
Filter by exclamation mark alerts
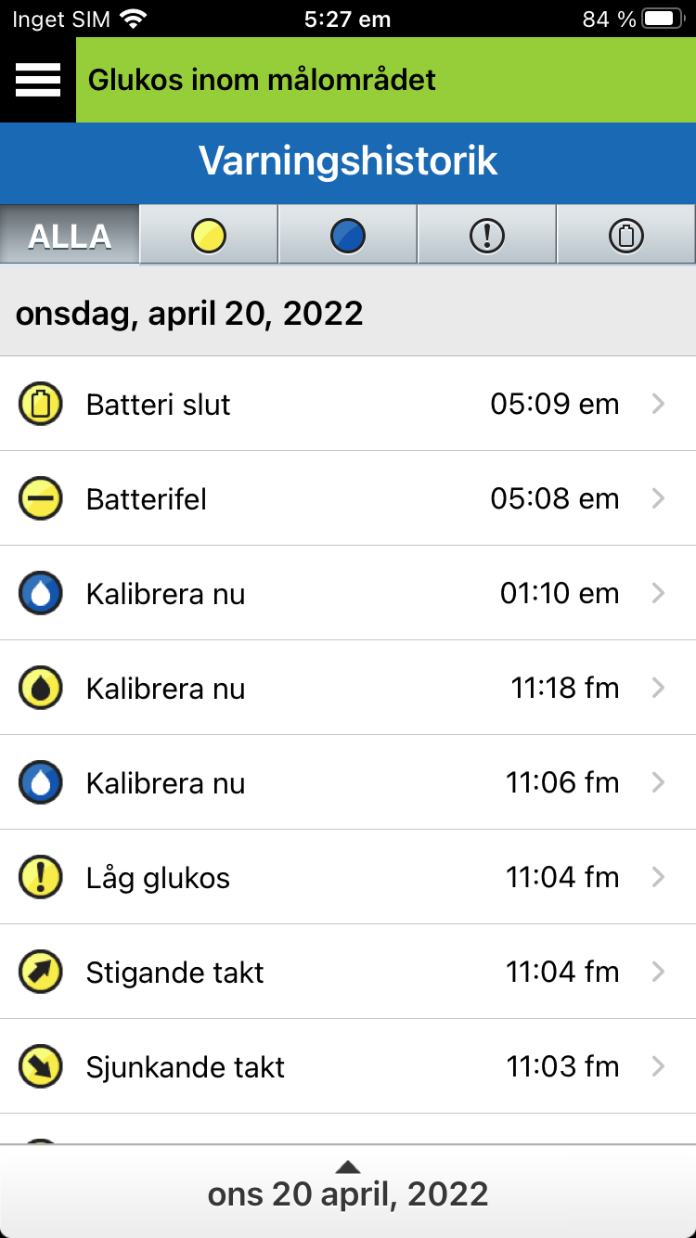pos(487,236)
